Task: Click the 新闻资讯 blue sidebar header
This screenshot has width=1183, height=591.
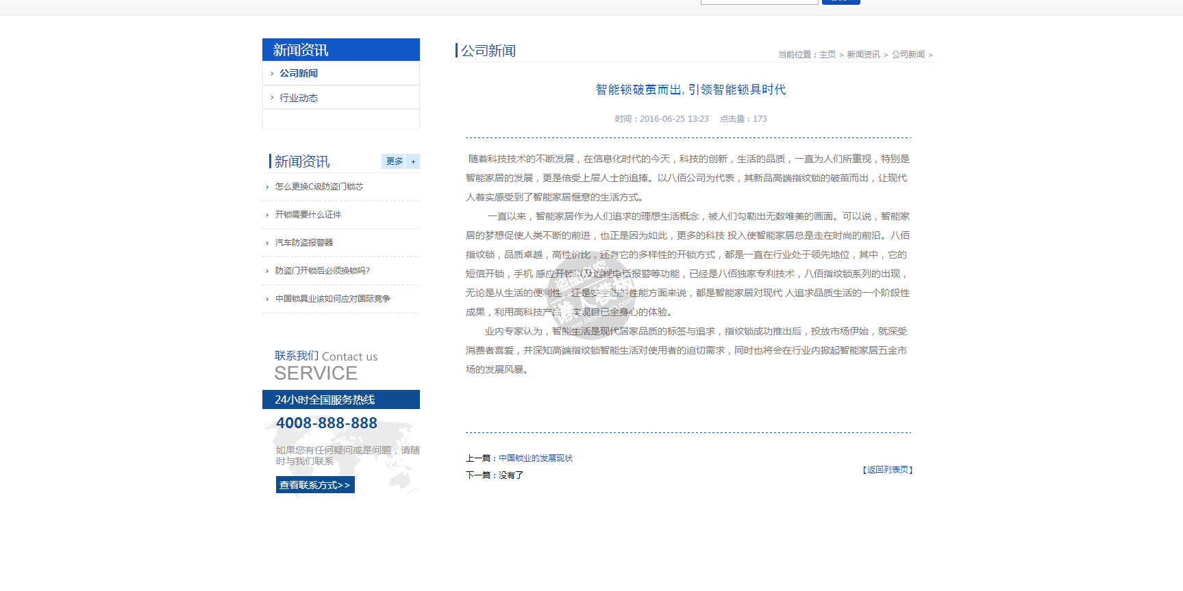Action: pos(341,50)
